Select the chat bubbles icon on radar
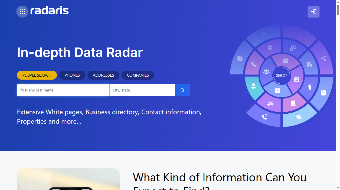The height and width of the screenshot is (190, 340). [x=309, y=64]
